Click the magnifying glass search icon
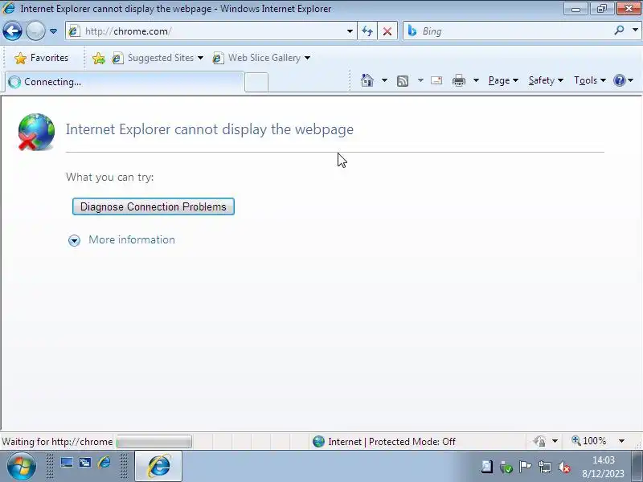The width and height of the screenshot is (643, 482). [x=619, y=31]
